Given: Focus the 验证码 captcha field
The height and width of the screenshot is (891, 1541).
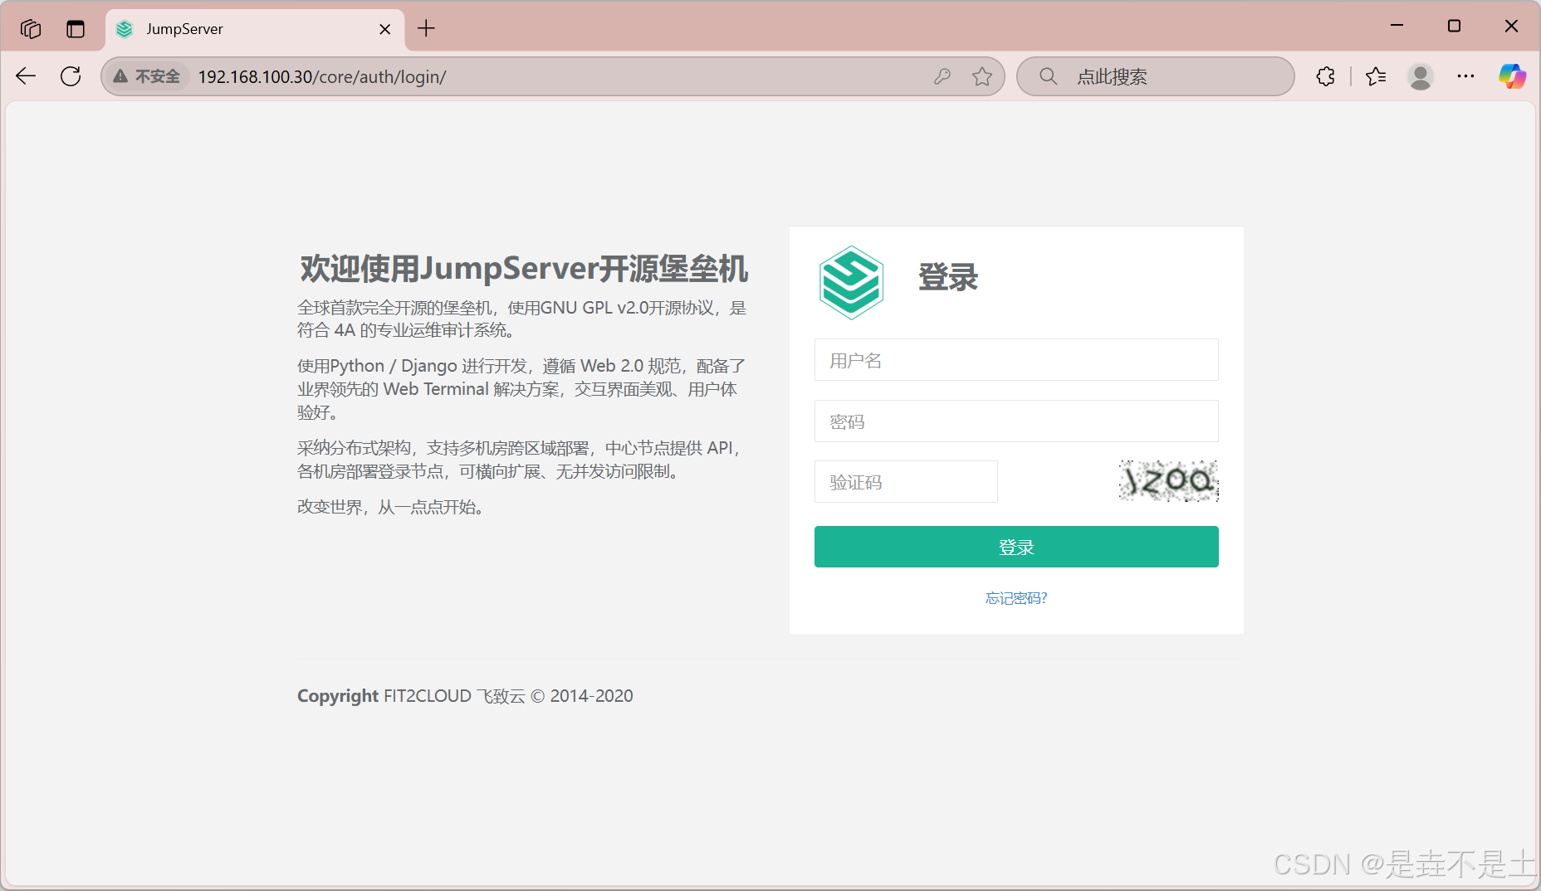Looking at the screenshot, I should tap(906, 482).
